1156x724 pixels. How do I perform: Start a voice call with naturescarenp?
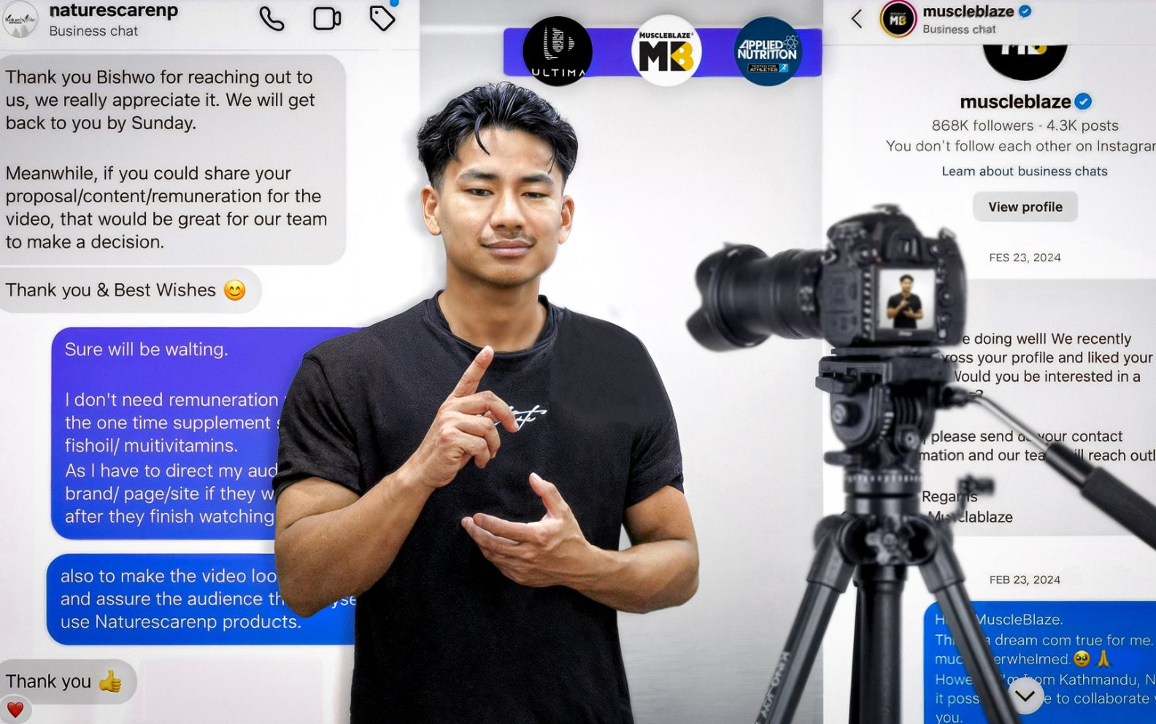[271, 19]
